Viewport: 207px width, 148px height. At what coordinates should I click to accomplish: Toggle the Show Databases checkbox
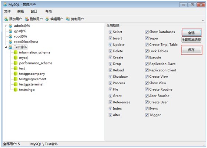tap(147, 32)
